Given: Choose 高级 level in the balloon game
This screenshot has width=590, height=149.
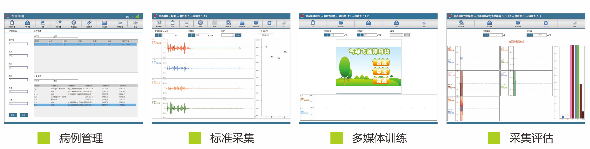Looking at the screenshot, I should click(x=381, y=63).
